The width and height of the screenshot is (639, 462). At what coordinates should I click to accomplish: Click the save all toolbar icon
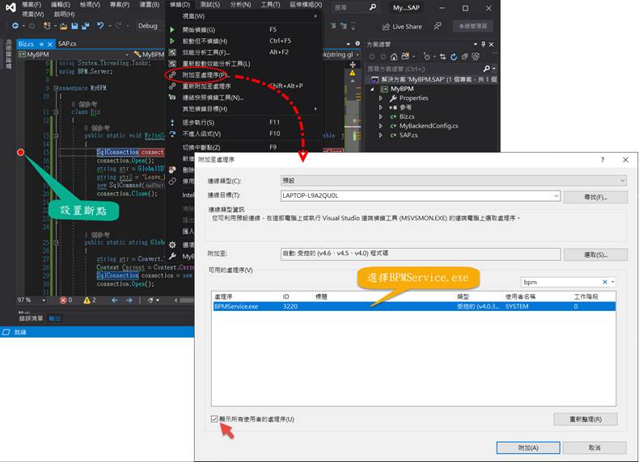86,26
